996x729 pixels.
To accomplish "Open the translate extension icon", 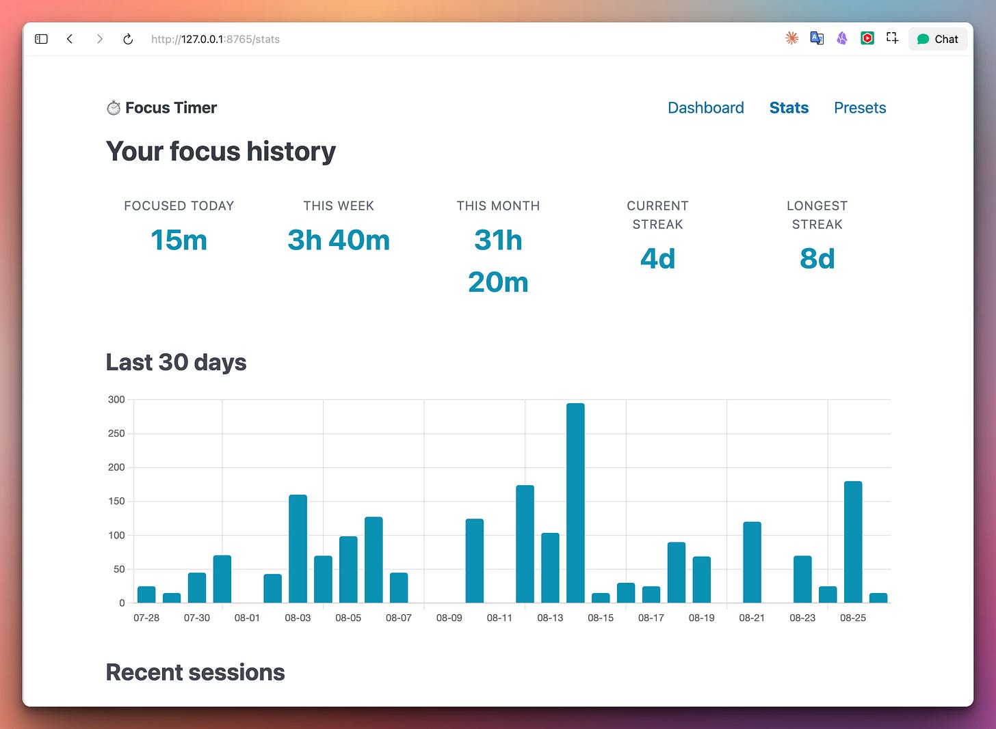I will [x=817, y=38].
